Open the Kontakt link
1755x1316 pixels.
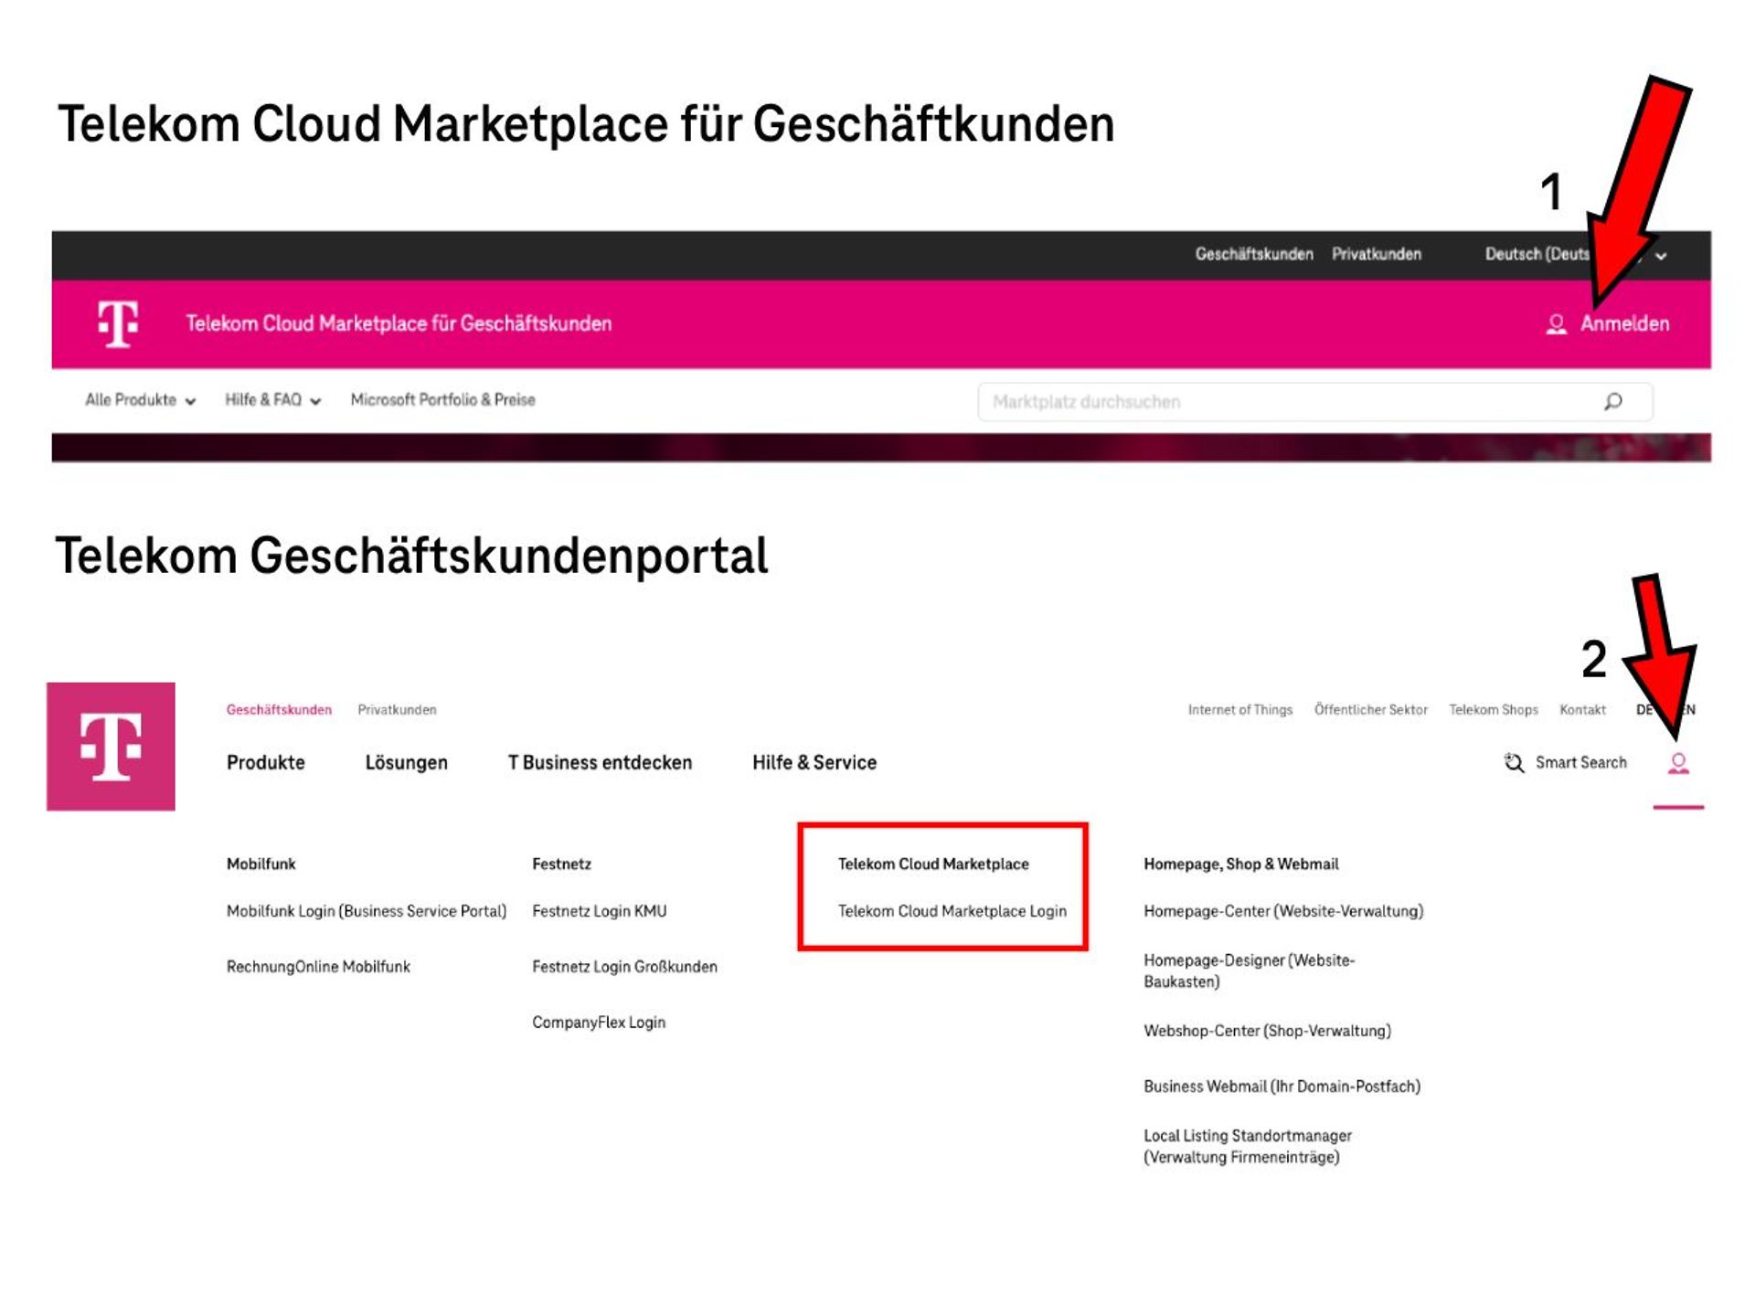[1582, 710]
